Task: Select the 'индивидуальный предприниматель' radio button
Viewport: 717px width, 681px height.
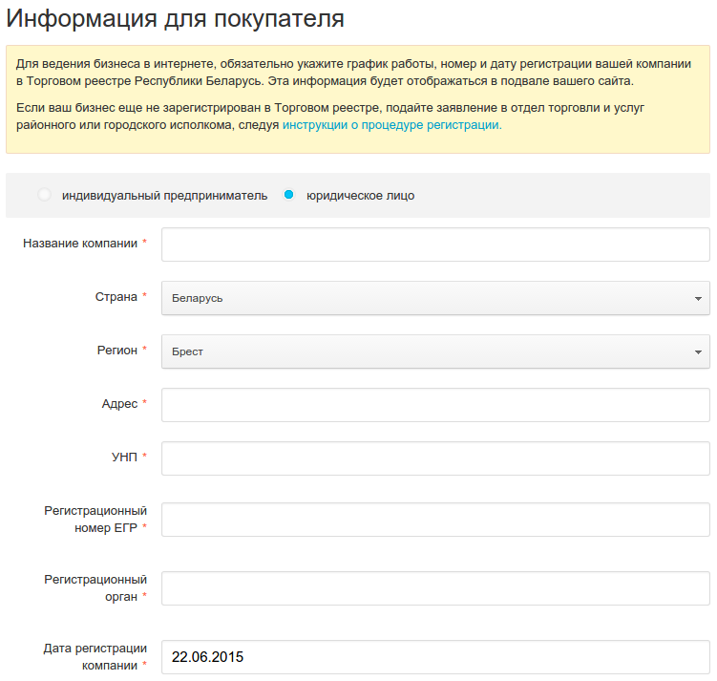Action: 44,195
